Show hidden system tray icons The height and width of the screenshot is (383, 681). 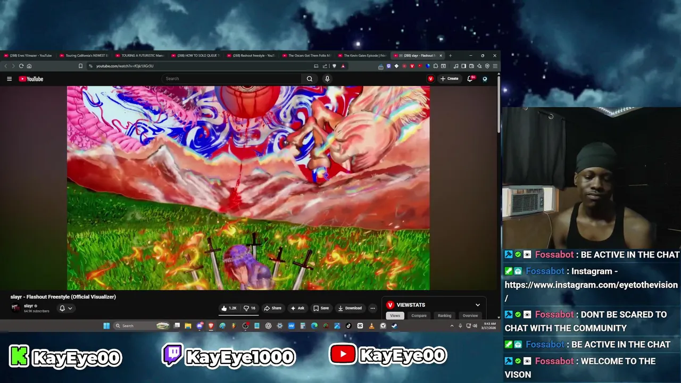pos(452,326)
